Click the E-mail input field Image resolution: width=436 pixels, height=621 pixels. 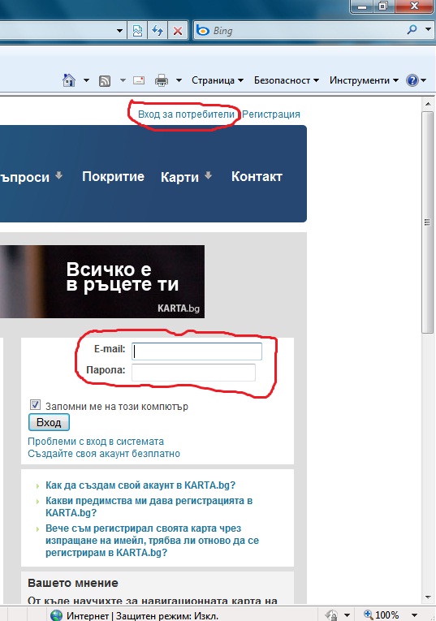click(196, 351)
